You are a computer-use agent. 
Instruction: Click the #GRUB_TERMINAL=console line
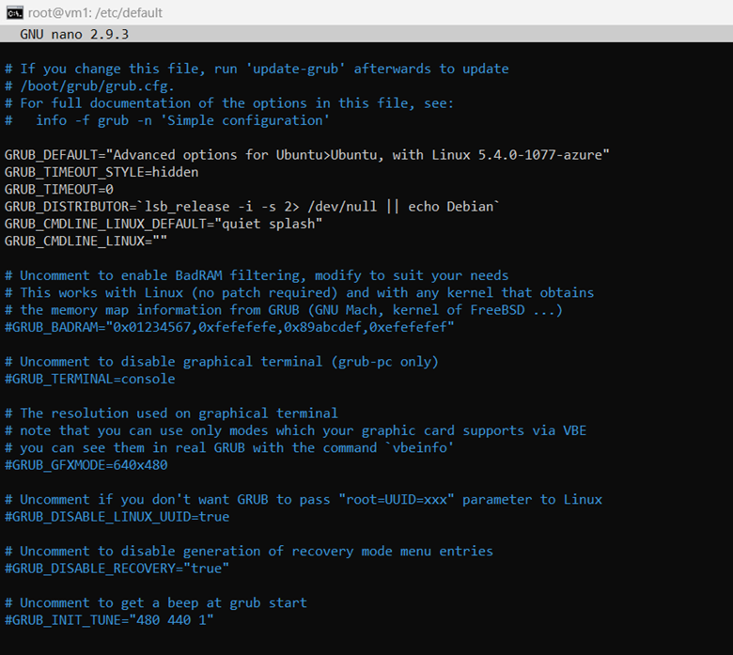point(90,379)
